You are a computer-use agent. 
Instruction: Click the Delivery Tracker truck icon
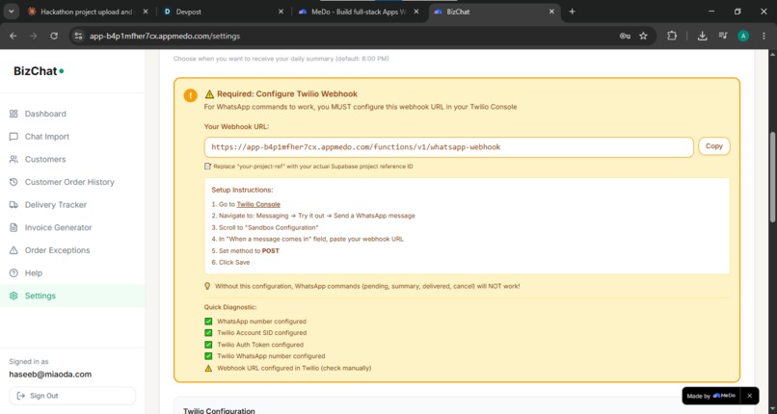pos(13,205)
